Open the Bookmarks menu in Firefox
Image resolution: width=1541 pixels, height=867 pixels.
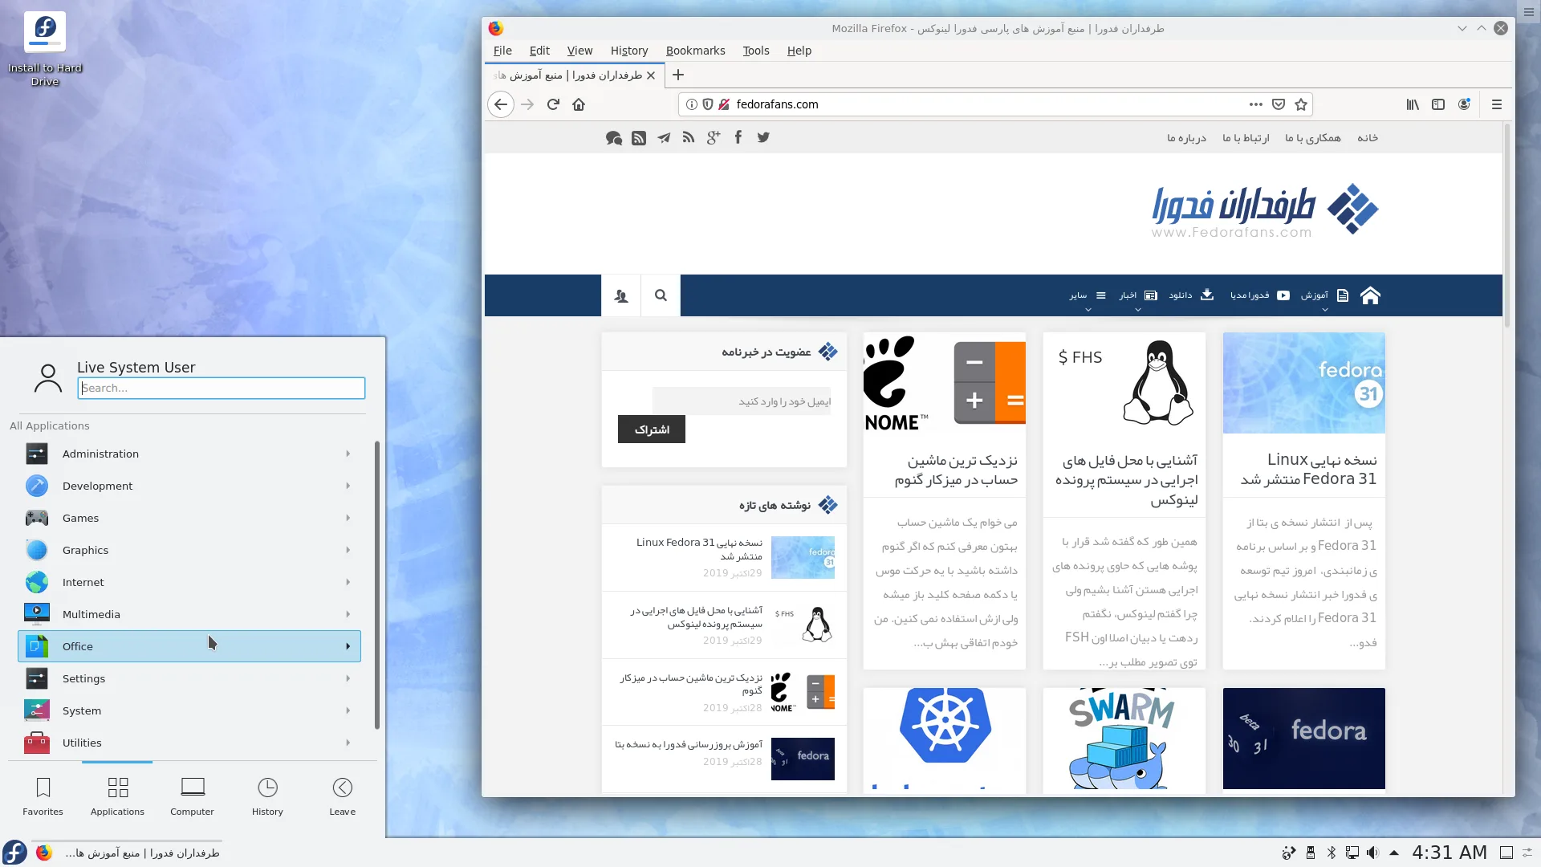point(695,51)
